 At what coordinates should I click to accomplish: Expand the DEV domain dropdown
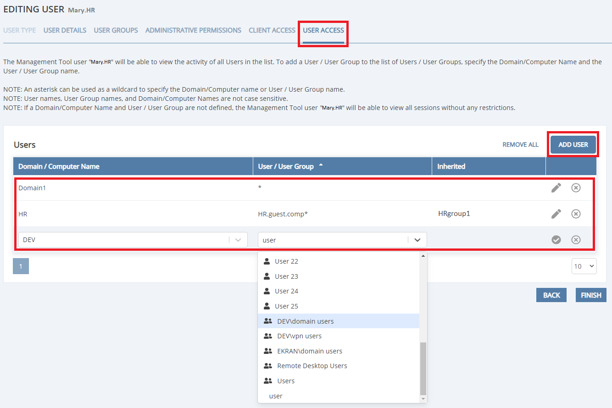click(x=238, y=240)
